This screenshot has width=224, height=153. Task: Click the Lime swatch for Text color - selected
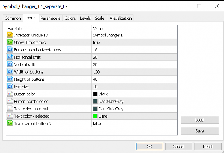pos(95,116)
